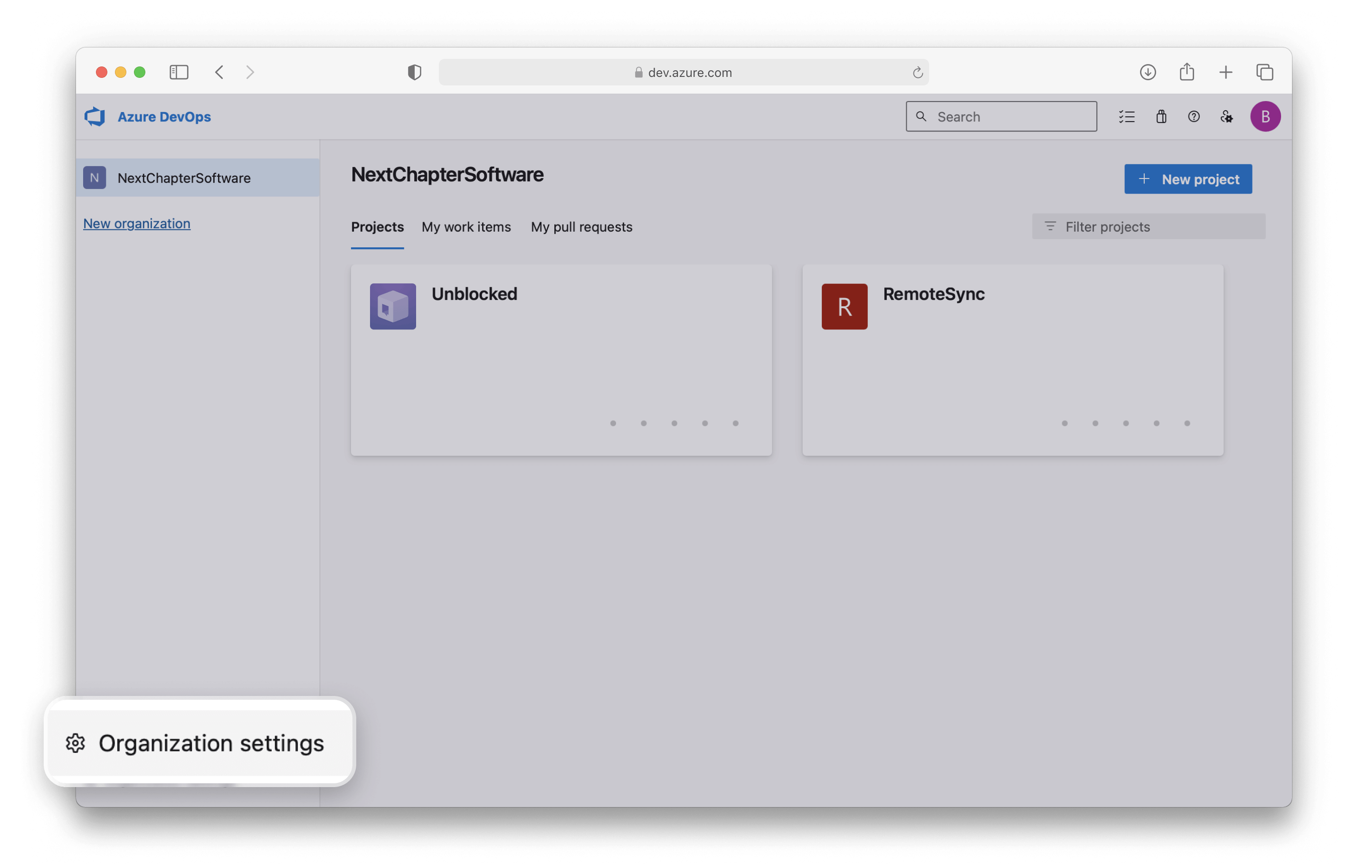Show Safari downloads

(x=1148, y=72)
